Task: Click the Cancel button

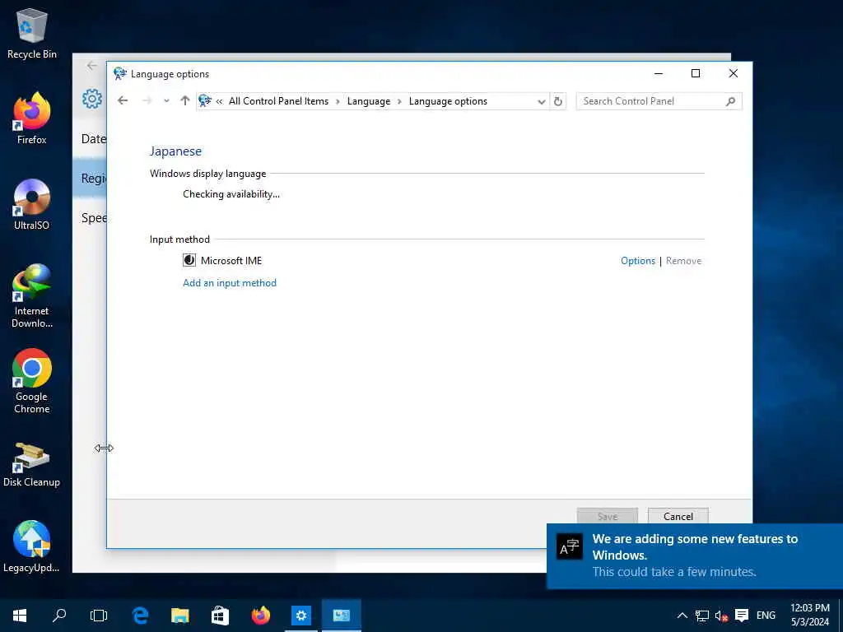Action: [x=678, y=516]
